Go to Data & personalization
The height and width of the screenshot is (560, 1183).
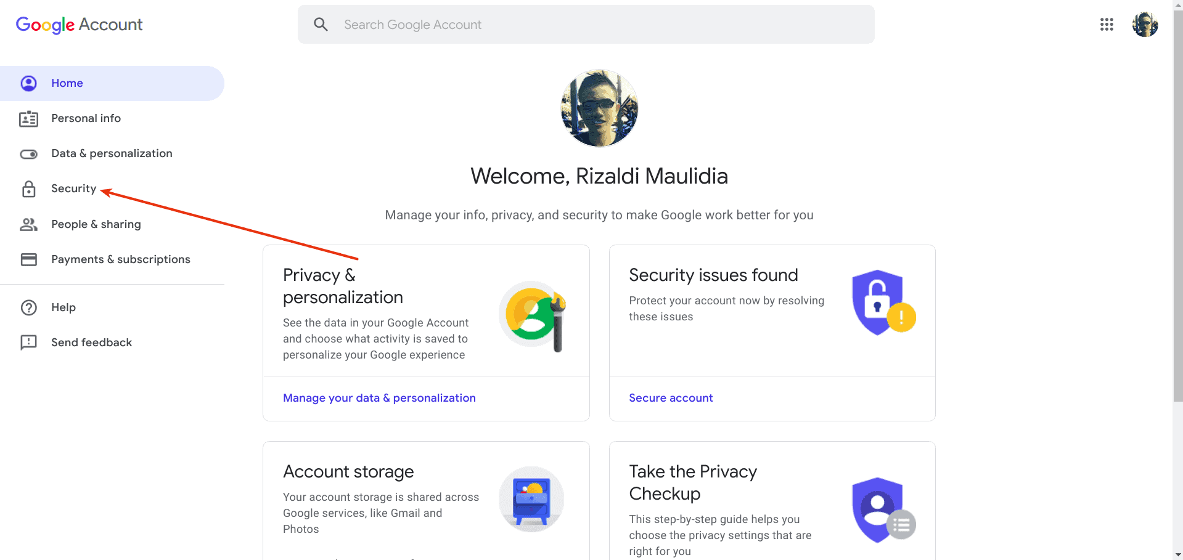coord(112,153)
